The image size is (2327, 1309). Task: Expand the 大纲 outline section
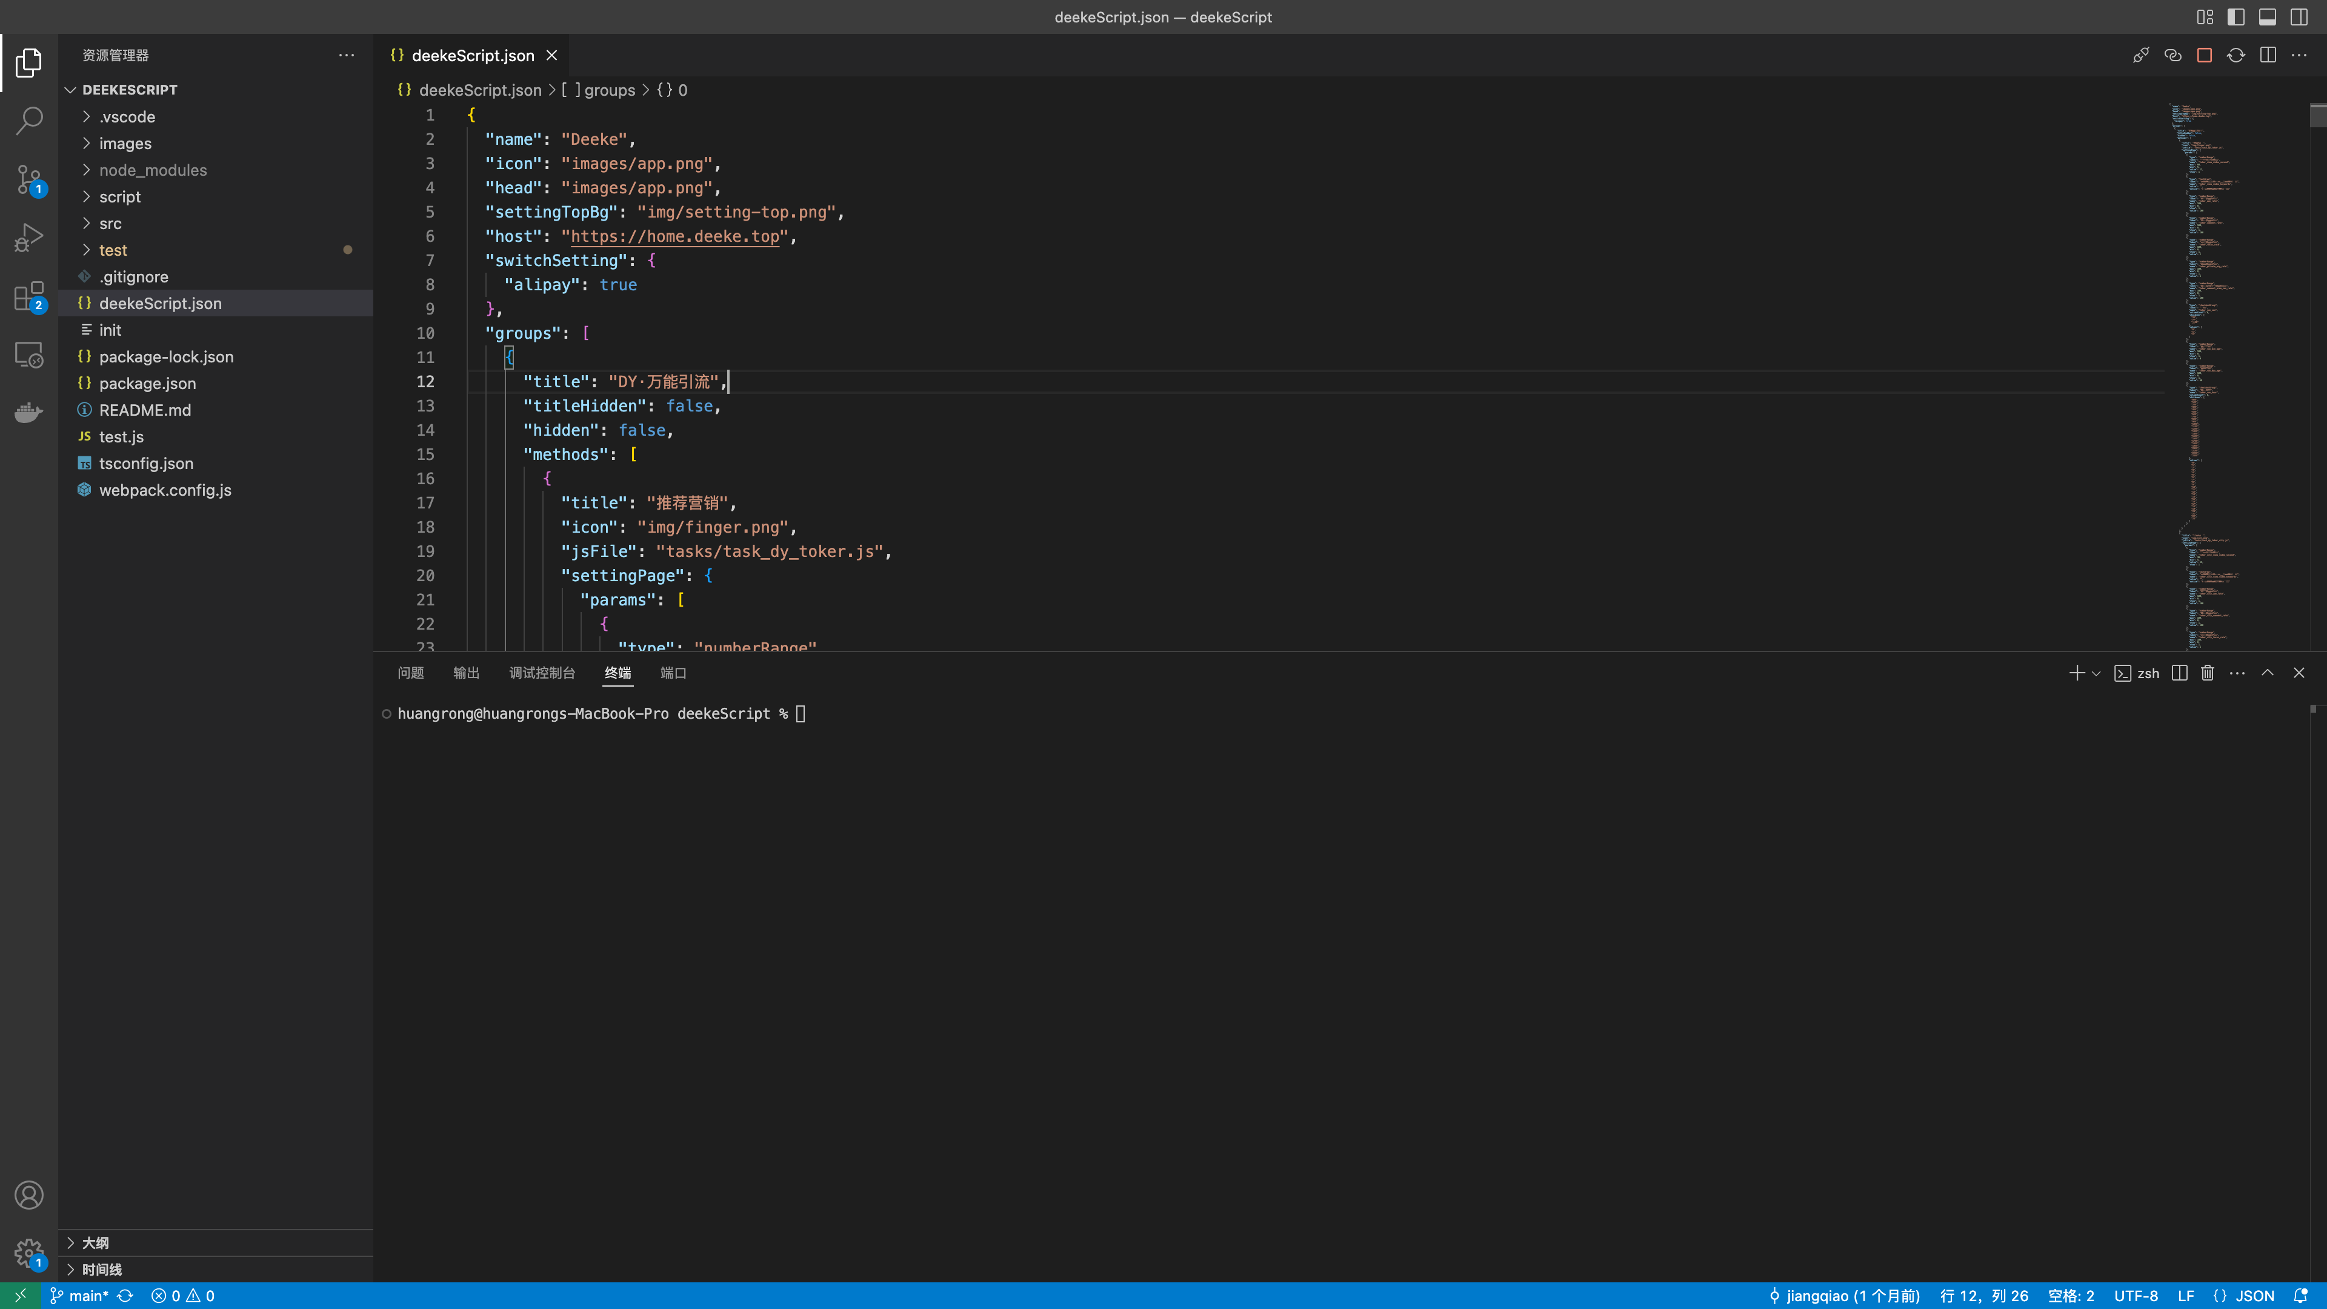pyautogui.click(x=95, y=1243)
